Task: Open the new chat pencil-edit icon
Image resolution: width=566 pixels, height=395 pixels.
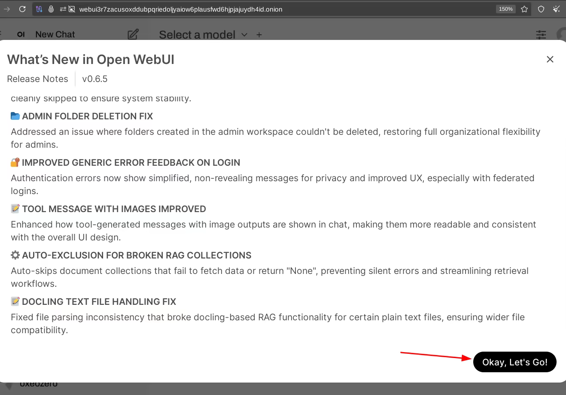Action: [133, 34]
